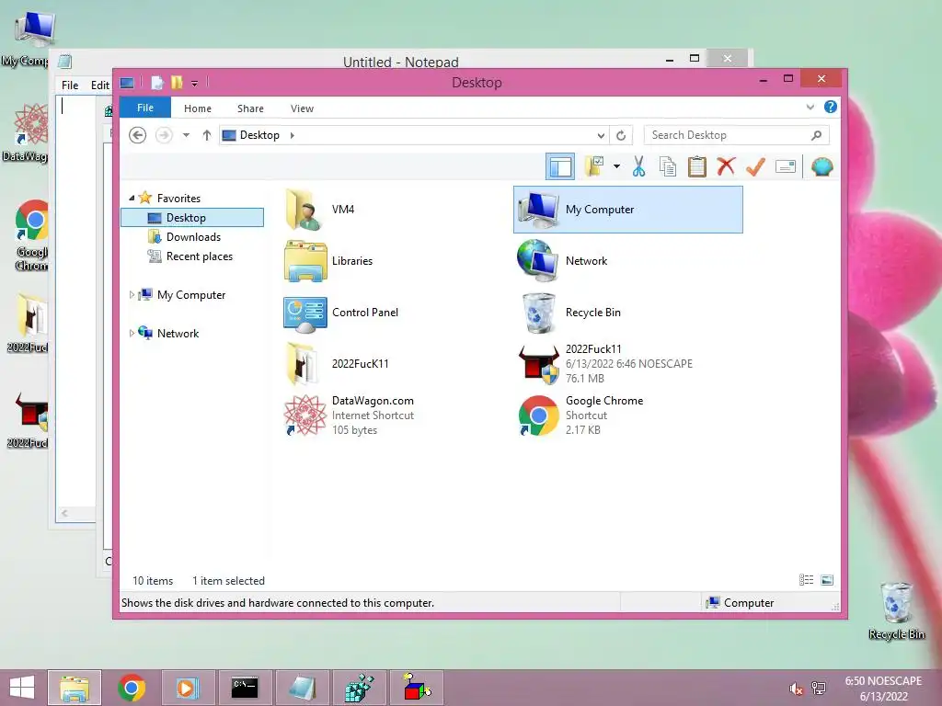Screen dimensions: 942x706
Task: Click the blue shell toolbar icon
Action: (x=821, y=166)
